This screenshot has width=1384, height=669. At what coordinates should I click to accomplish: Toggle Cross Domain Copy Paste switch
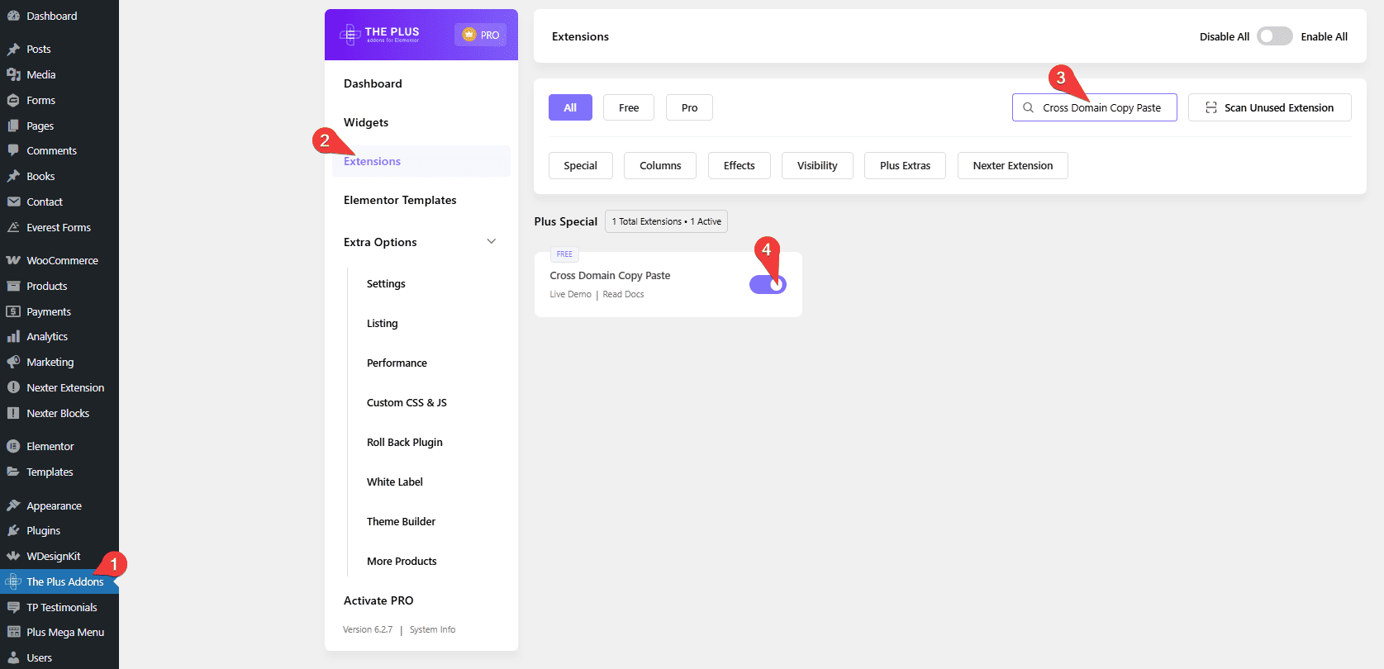point(768,284)
